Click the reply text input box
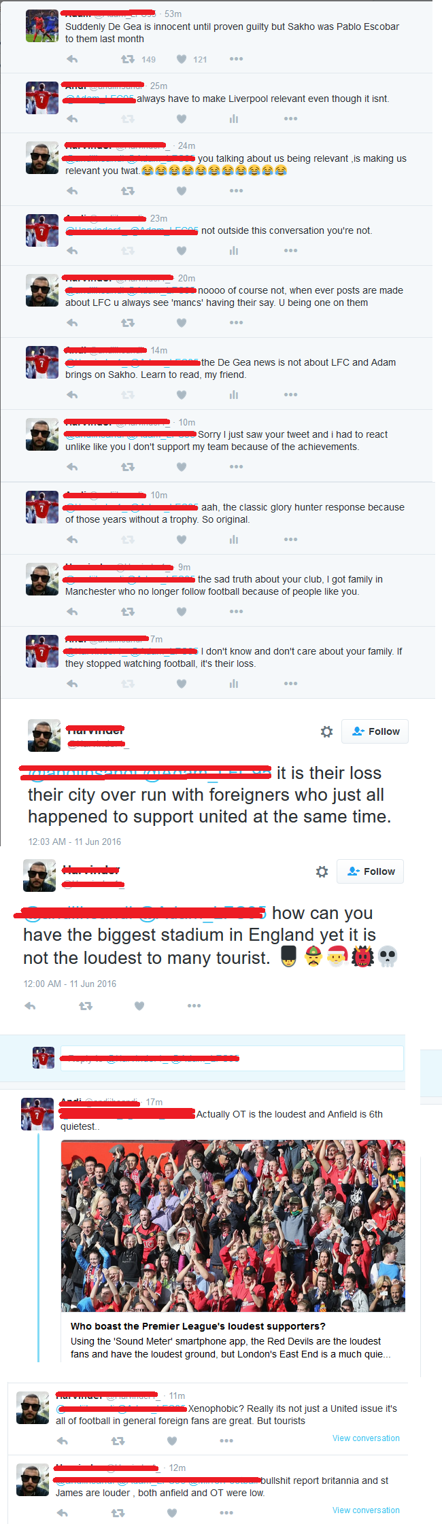The image size is (442, 1524). pos(231,1058)
